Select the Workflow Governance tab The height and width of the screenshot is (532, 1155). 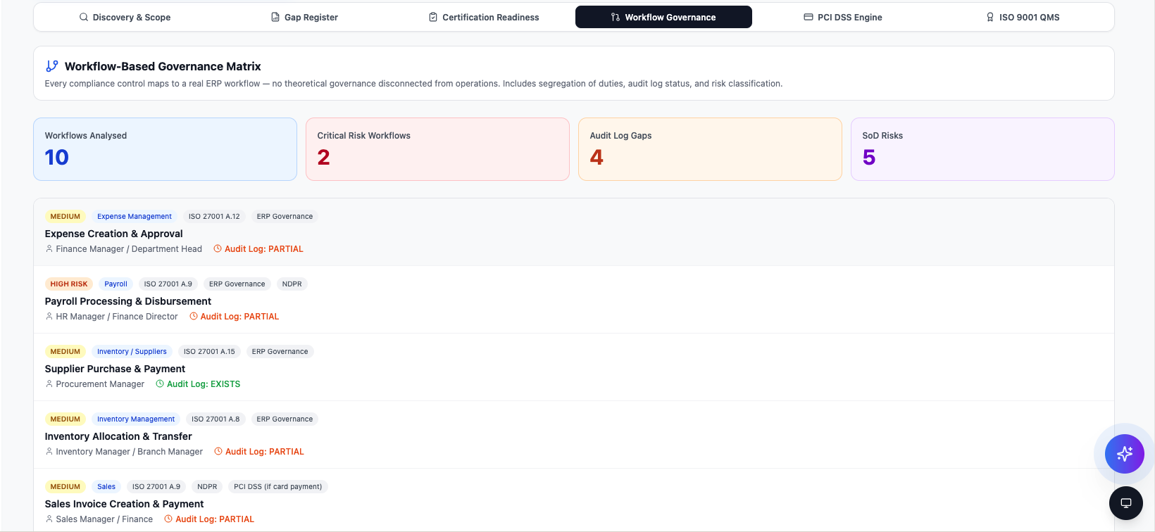coord(663,17)
